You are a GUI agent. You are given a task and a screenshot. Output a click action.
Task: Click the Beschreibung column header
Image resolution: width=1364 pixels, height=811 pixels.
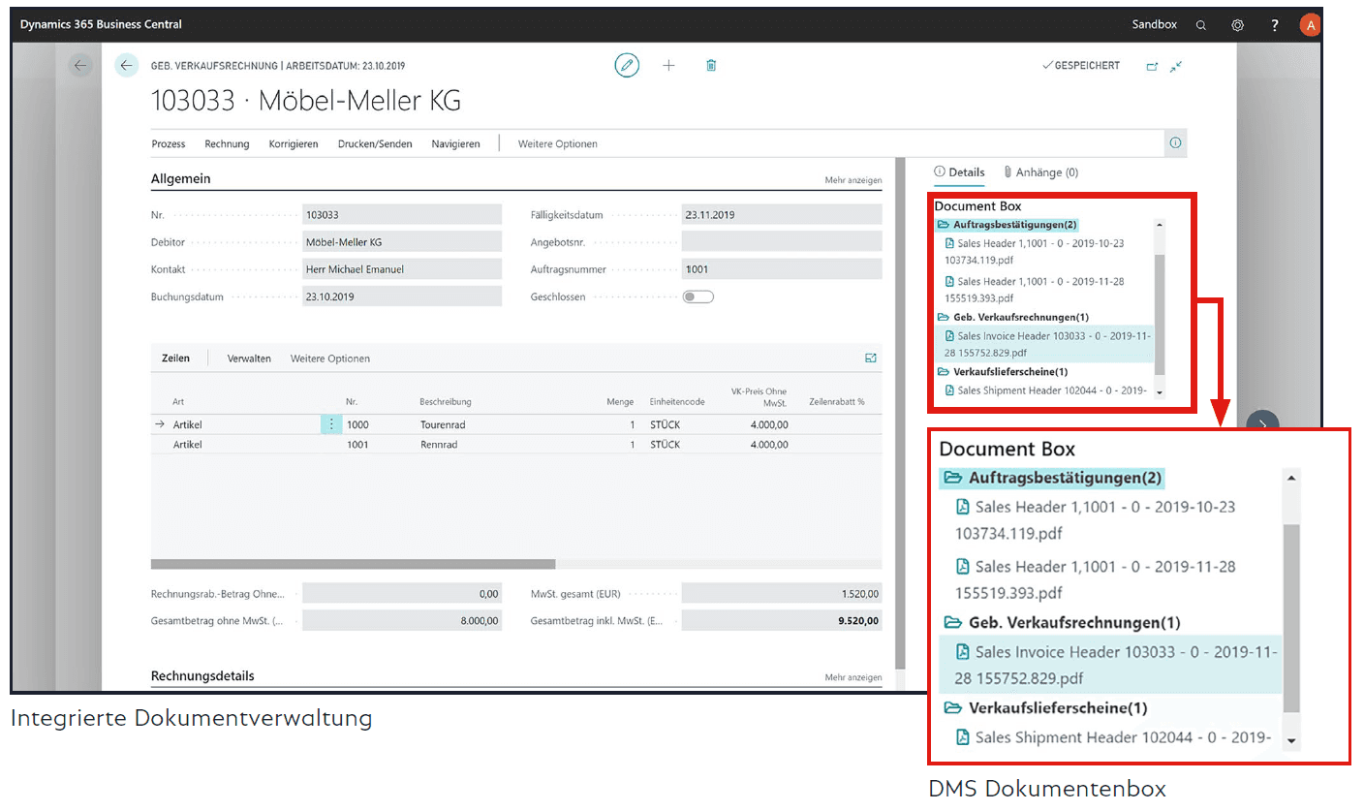click(446, 401)
